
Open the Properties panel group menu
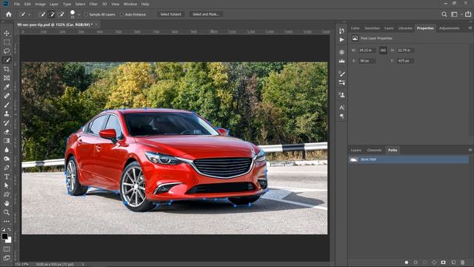click(x=470, y=28)
